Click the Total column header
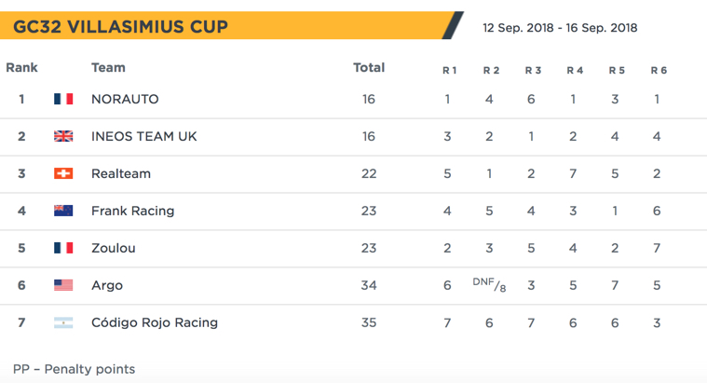This screenshot has height=383, width=707. (369, 68)
